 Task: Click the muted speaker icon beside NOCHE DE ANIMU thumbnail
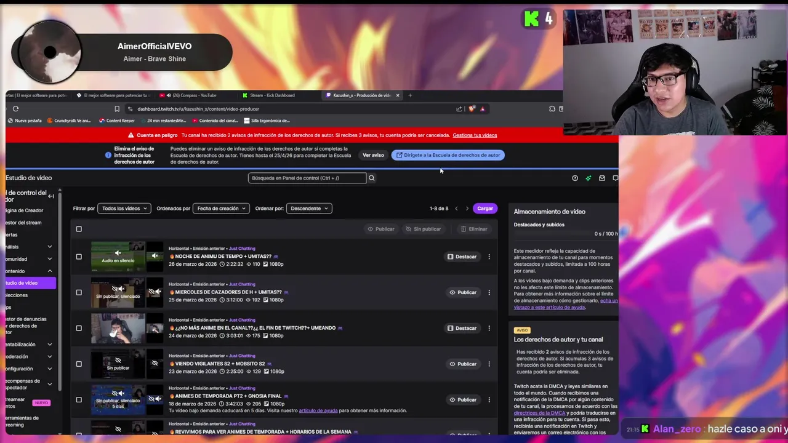(155, 256)
